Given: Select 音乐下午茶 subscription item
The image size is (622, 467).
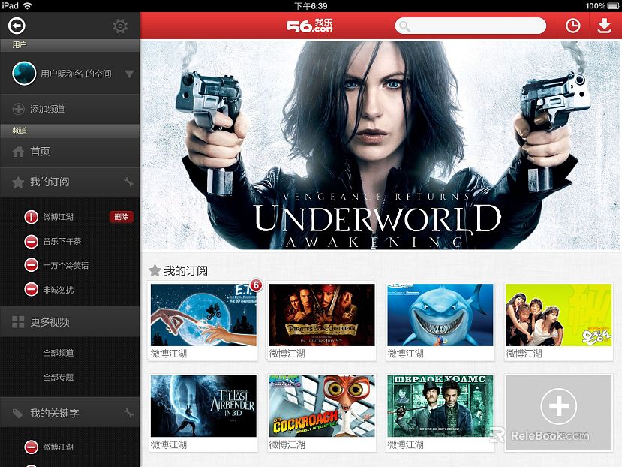Looking at the screenshot, I should [62, 242].
